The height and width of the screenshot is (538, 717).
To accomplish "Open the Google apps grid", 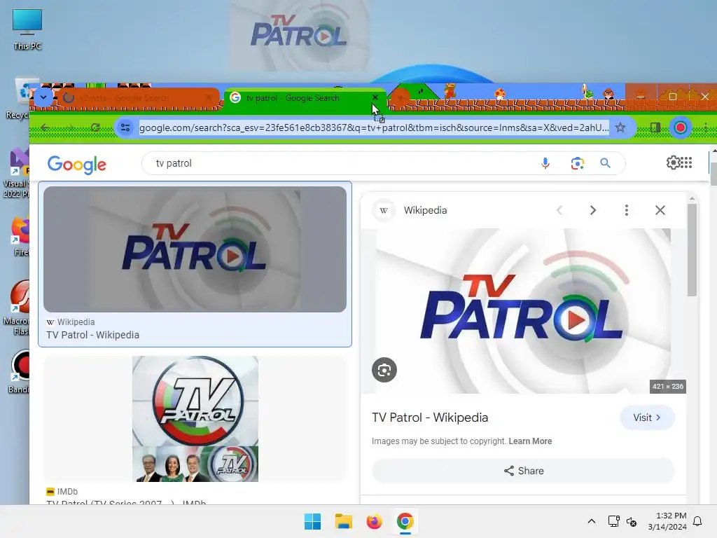I will point(686,163).
